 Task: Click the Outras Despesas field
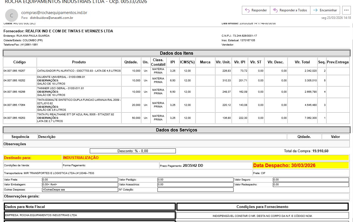(80, 190)
